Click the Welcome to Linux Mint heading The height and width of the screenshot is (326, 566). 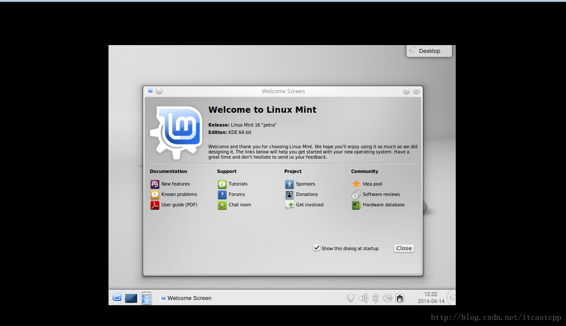(x=262, y=110)
